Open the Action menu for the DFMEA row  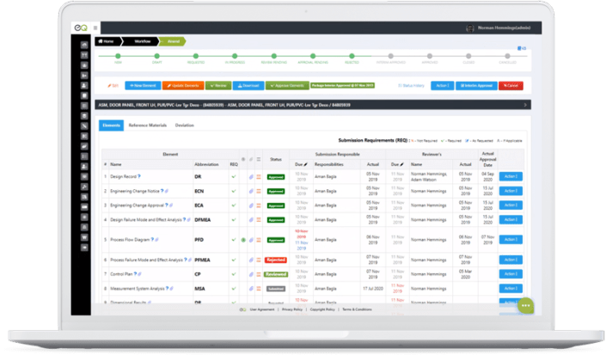(511, 219)
